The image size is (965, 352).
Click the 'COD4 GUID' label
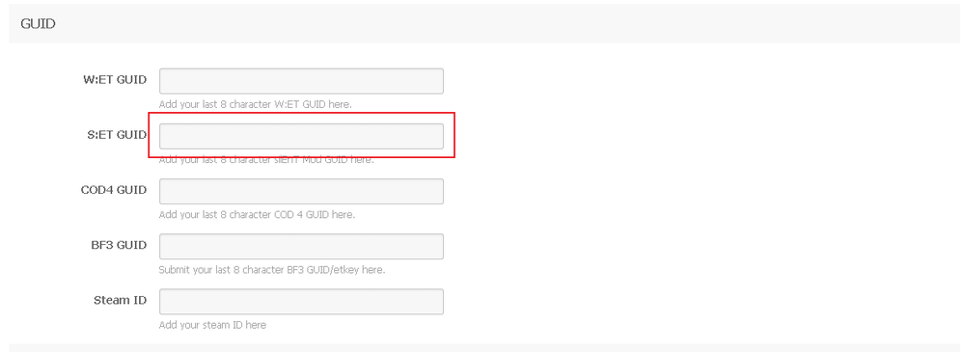pos(114,190)
